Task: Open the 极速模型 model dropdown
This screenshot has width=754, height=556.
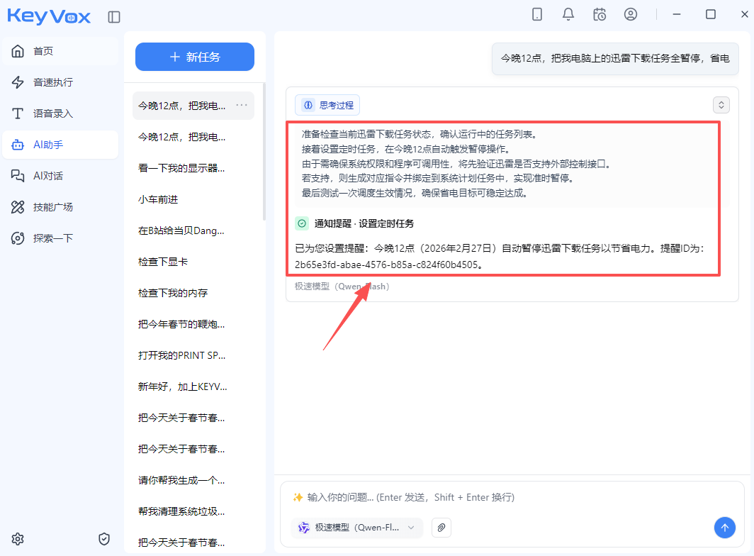Action: click(x=356, y=528)
